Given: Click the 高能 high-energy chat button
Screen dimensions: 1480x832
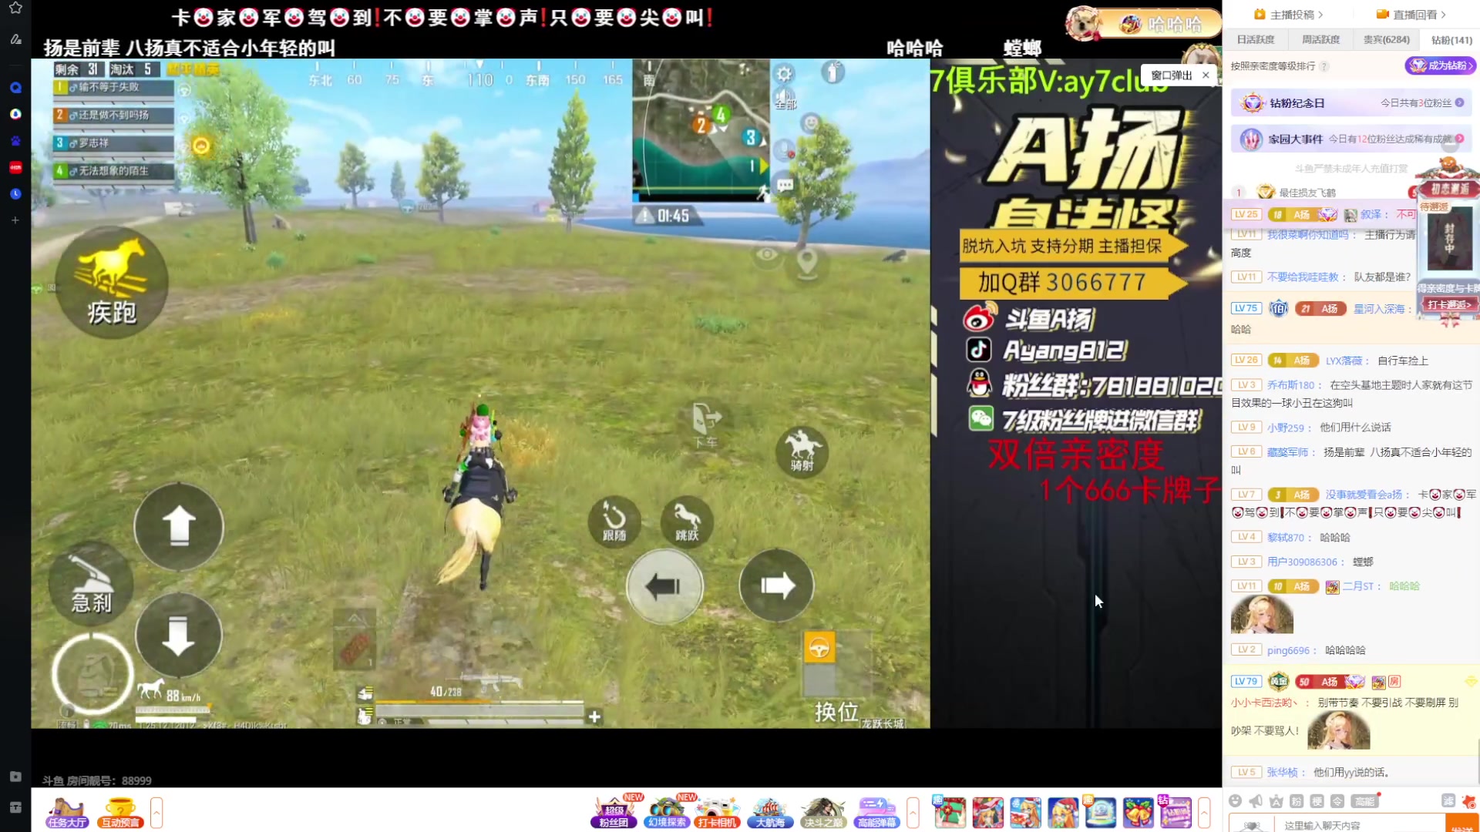Looking at the screenshot, I should [x=1364, y=801].
